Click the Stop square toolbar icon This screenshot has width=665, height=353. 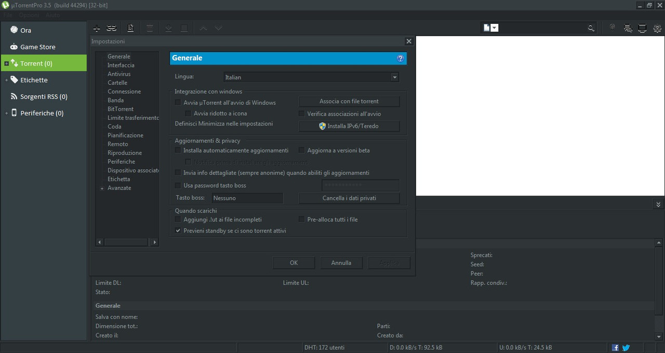[x=184, y=28]
